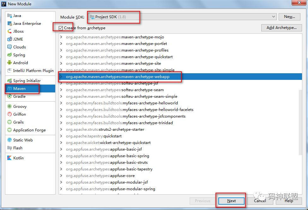Expand softeu-archetype-seam chevron
The width and height of the screenshot is (308, 210).
[61, 90]
